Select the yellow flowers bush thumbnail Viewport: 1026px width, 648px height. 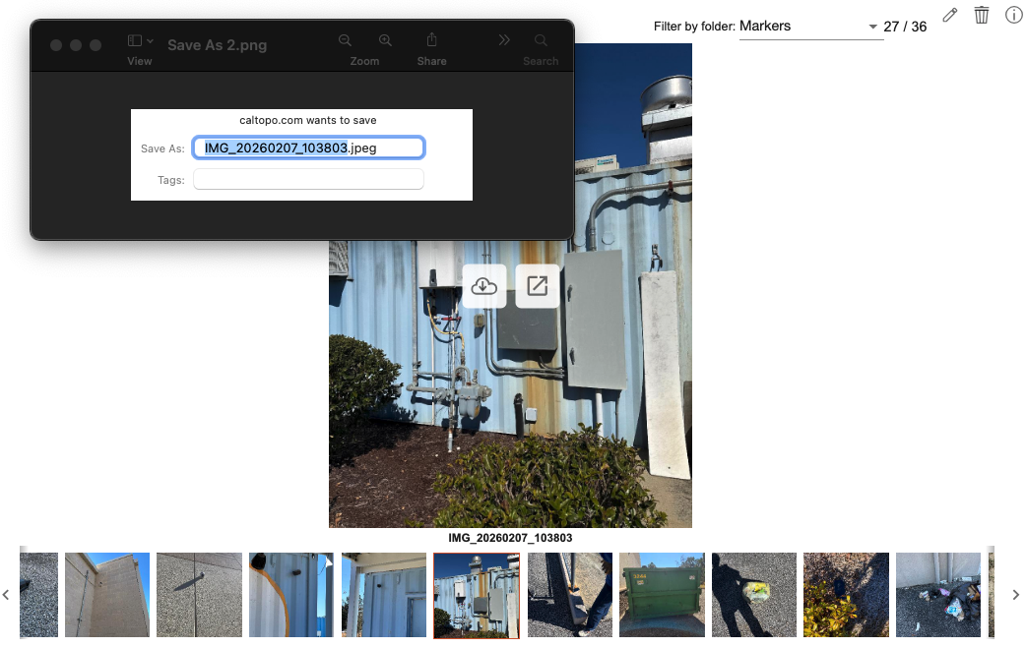(846, 595)
